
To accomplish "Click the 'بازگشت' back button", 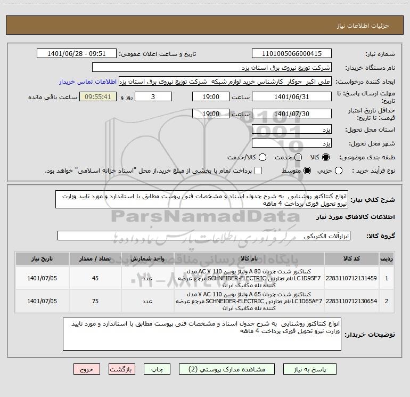I will point(122,369).
